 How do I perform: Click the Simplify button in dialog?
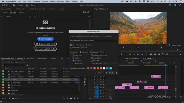[x=112, y=73]
